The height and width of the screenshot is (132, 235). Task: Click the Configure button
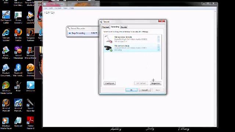[109, 83]
